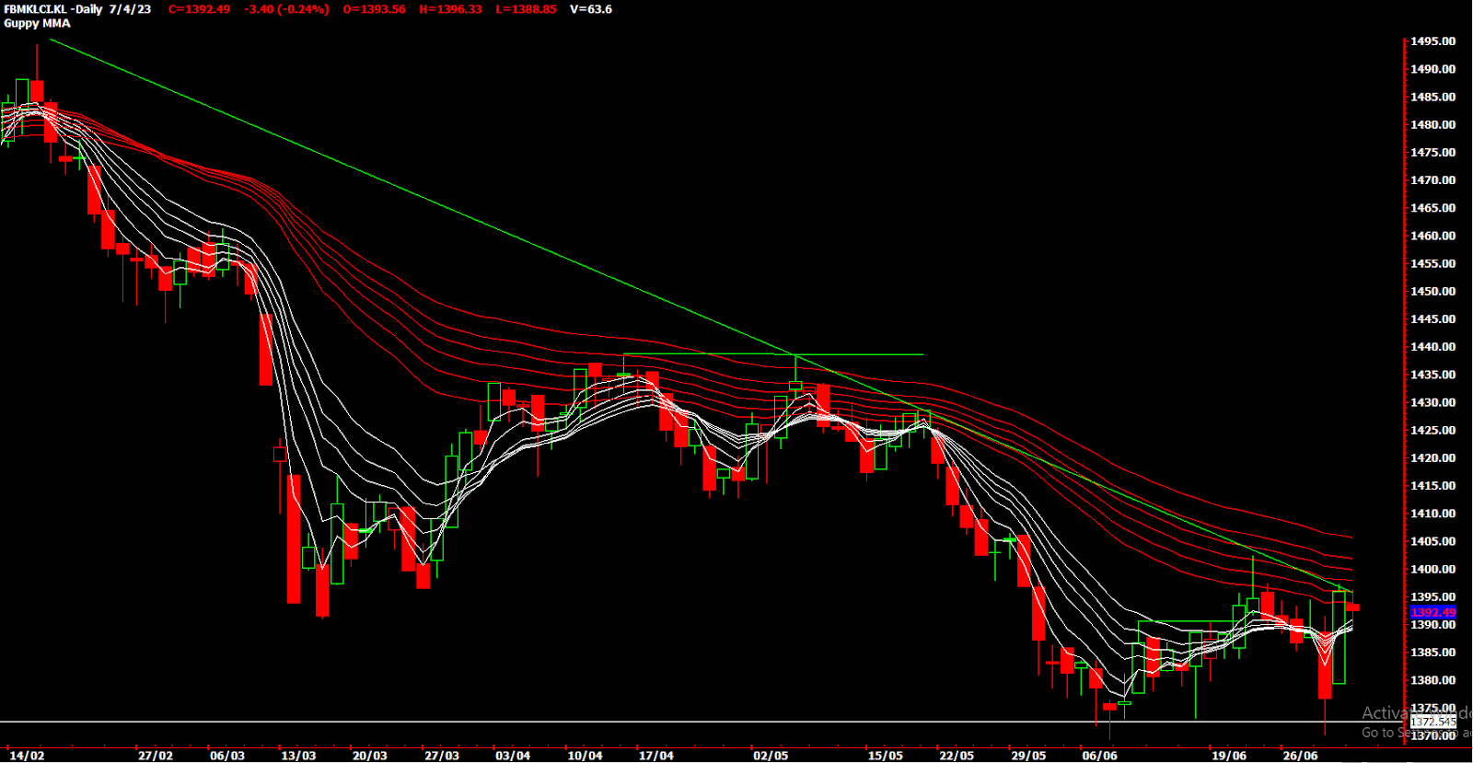Image resolution: width=1473 pixels, height=763 pixels.
Task: Click the 1480.00 price axis label
Action: (1433, 124)
